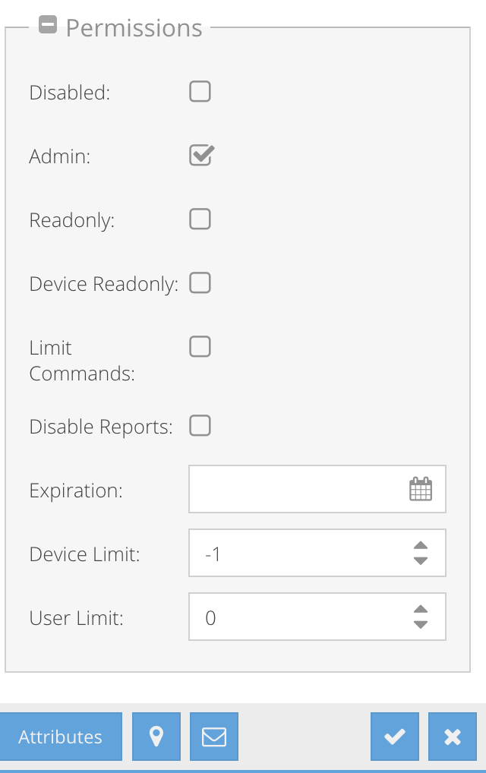Screen dimensions: 486x773
Task: Click the envelope notification icon
Action: pyautogui.click(x=214, y=736)
